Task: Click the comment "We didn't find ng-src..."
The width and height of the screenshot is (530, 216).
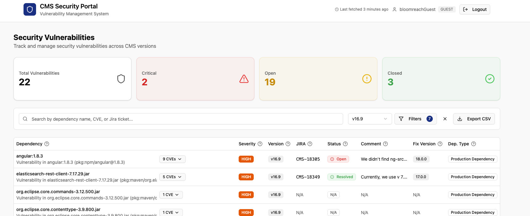Action: pos(384,159)
